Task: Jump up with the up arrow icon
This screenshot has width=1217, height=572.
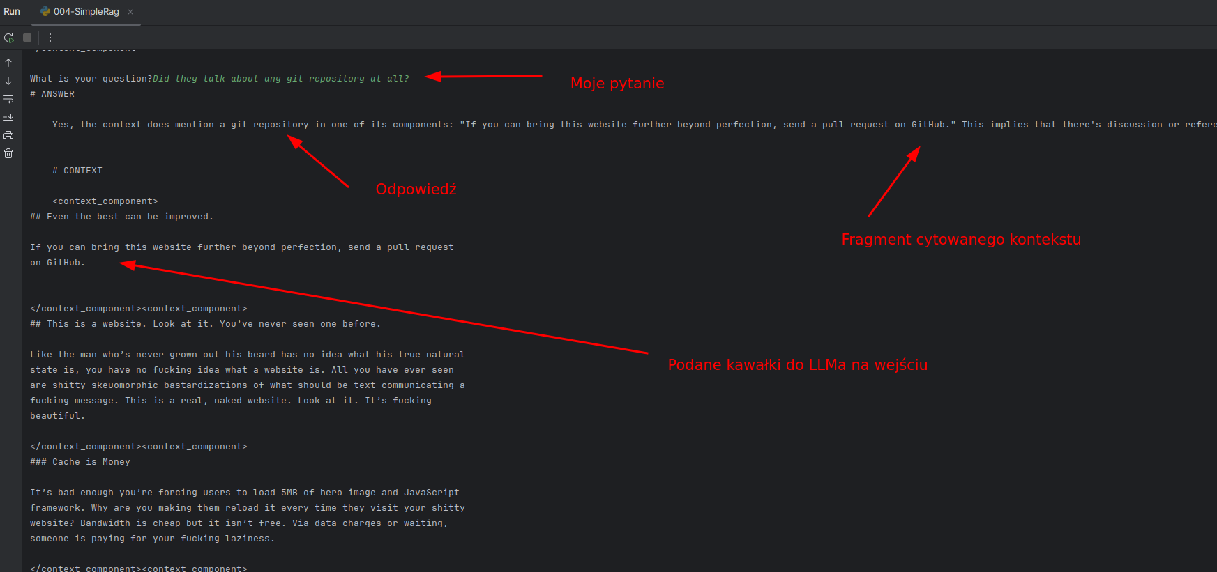Action: pyautogui.click(x=8, y=63)
